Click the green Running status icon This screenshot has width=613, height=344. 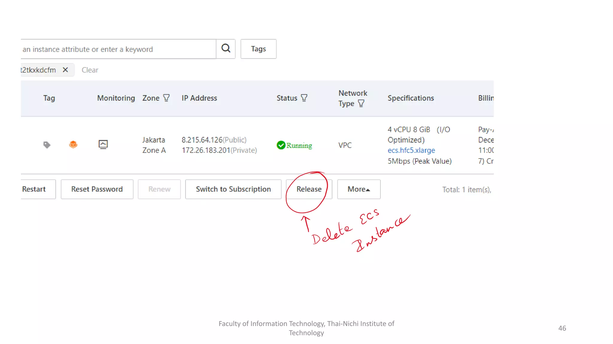pos(281,145)
